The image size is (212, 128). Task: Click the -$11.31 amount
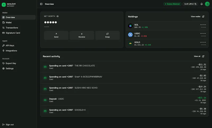click(x=202, y=65)
